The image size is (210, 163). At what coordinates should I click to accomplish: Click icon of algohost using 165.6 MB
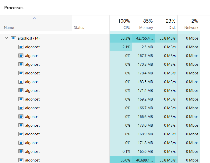click(21, 152)
